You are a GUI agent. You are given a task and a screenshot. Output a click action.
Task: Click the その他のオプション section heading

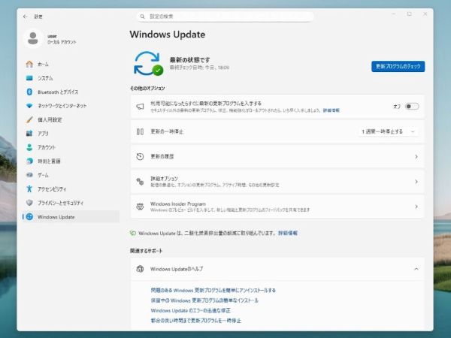click(x=147, y=88)
